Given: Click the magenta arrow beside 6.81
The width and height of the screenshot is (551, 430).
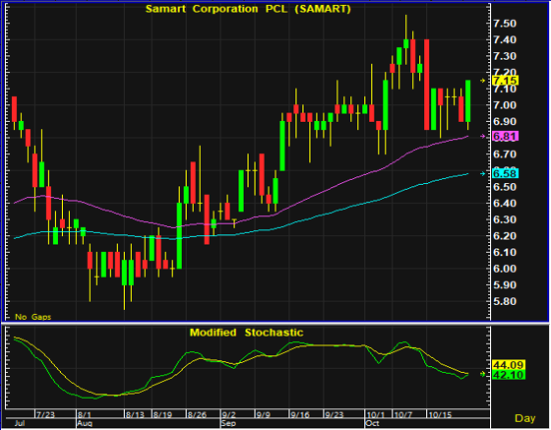Looking at the screenshot, I should coord(483,137).
